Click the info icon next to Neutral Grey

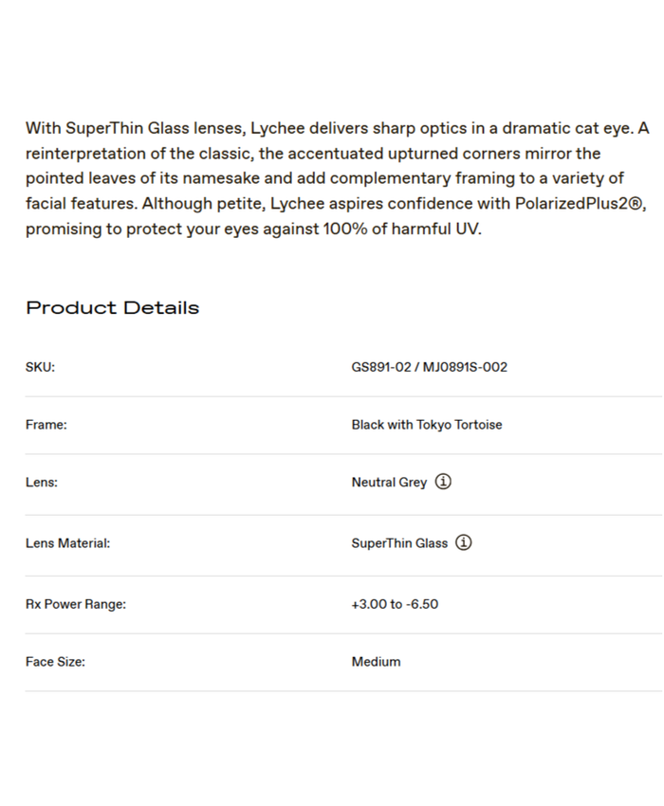(x=443, y=482)
